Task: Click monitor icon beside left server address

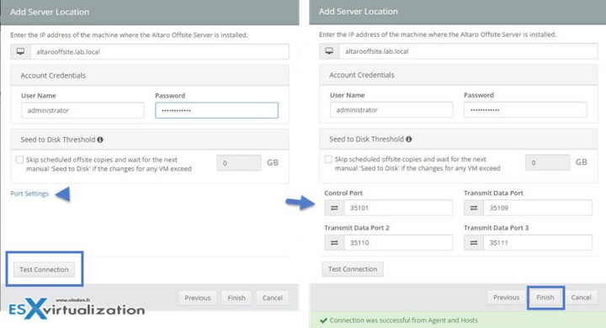Action: (20, 52)
